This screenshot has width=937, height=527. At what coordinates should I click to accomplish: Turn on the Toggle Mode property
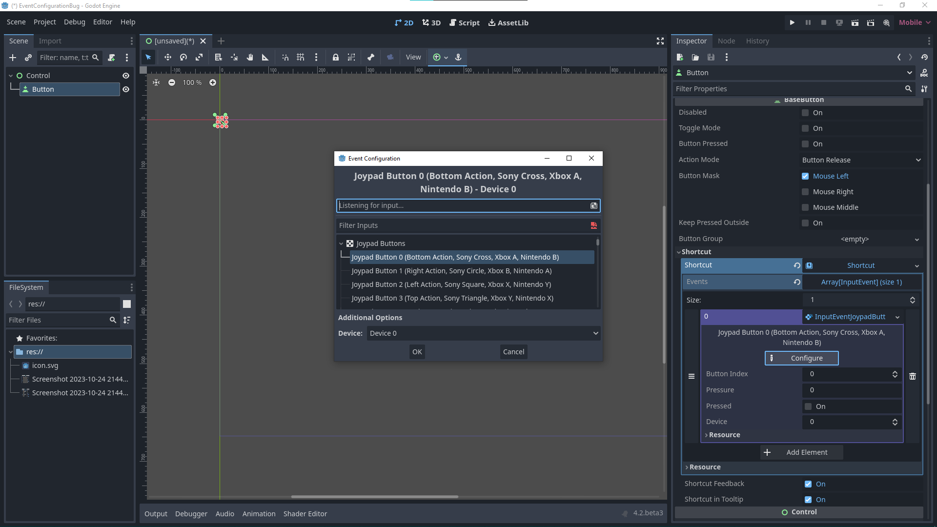[x=805, y=128]
